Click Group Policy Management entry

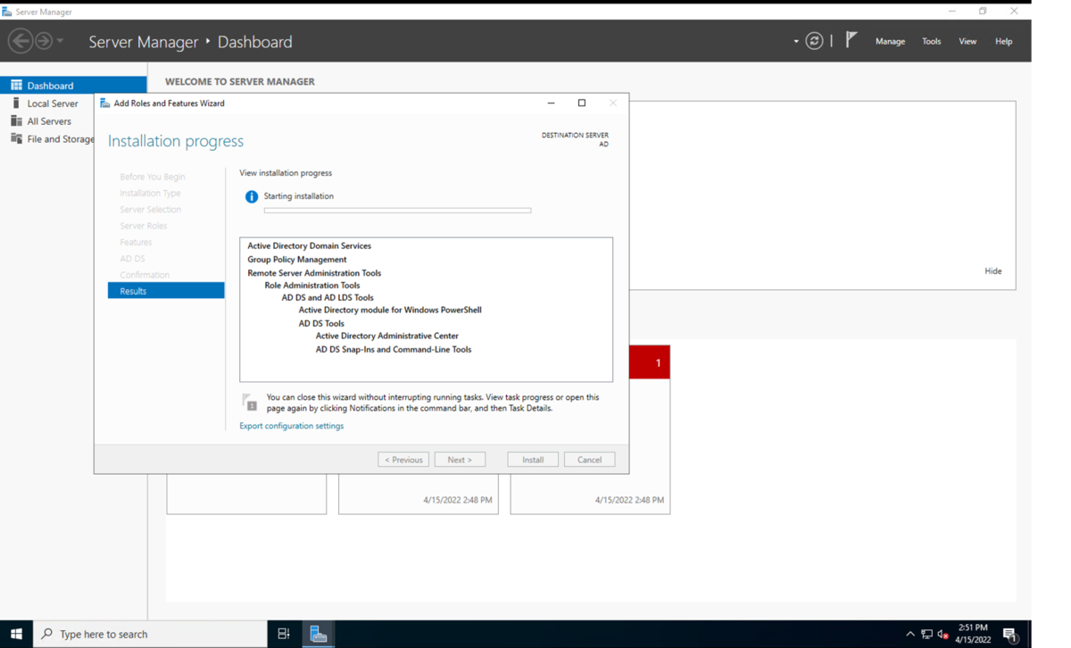click(x=296, y=260)
